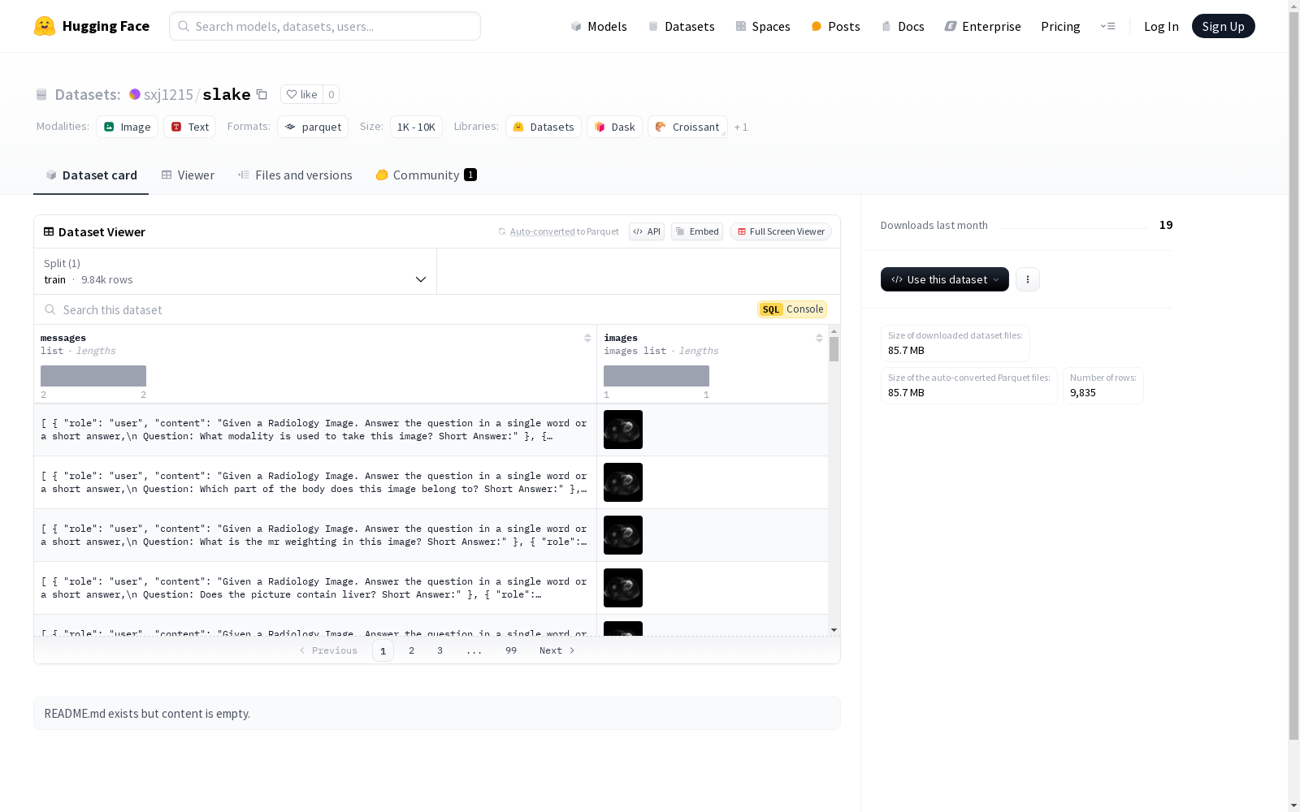The image size is (1300, 812).
Task: Open Posts in the top navigation
Action: pyautogui.click(x=835, y=26)
